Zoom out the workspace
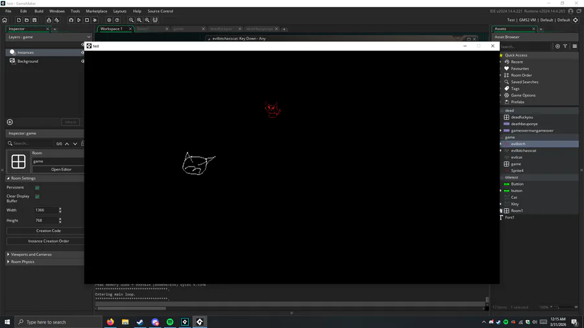 coord(132,20)
